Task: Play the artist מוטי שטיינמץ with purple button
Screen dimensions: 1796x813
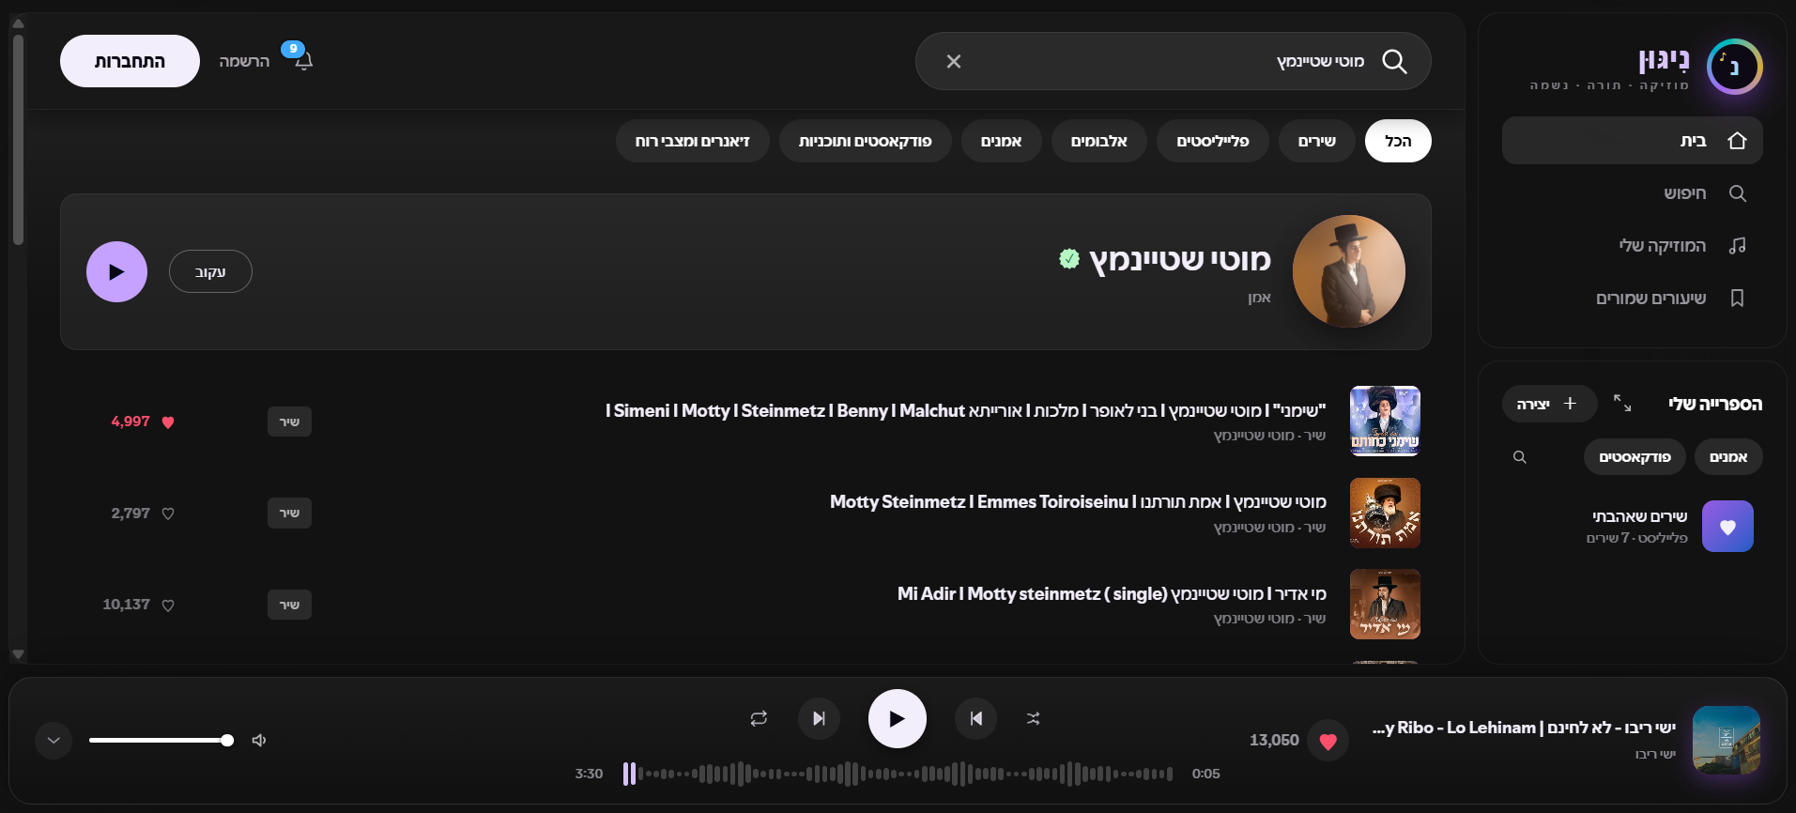Action: pos(116,271)
